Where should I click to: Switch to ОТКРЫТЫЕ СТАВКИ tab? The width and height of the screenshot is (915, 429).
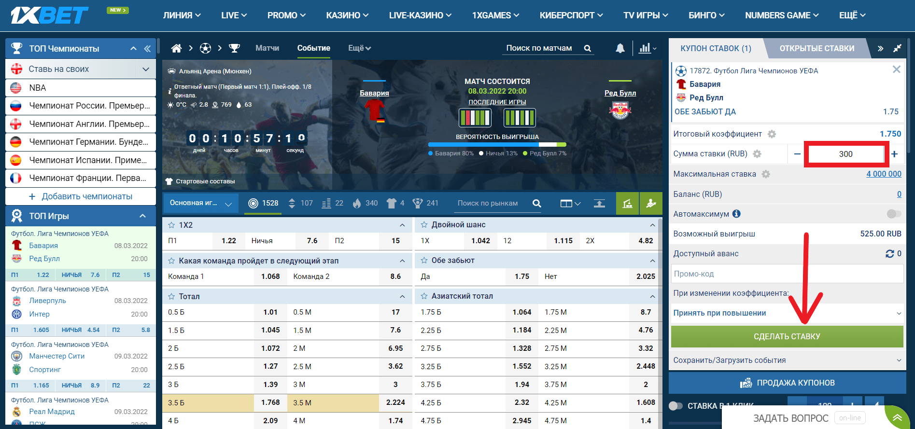point(816,48)
